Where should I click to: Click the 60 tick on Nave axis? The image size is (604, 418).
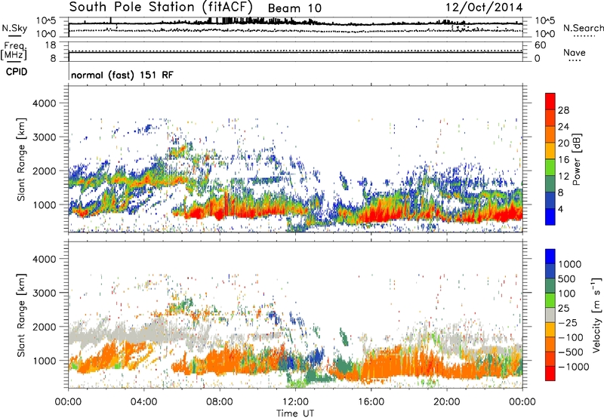coord(540,45)
